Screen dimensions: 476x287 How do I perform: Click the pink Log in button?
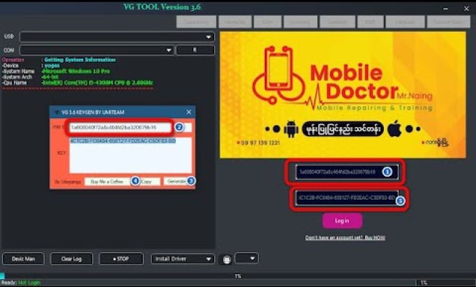click(342, 221)
